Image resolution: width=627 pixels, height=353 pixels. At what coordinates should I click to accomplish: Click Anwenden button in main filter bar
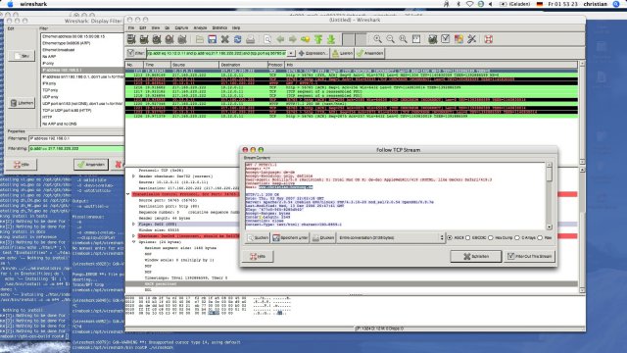(x=370, y=53)
